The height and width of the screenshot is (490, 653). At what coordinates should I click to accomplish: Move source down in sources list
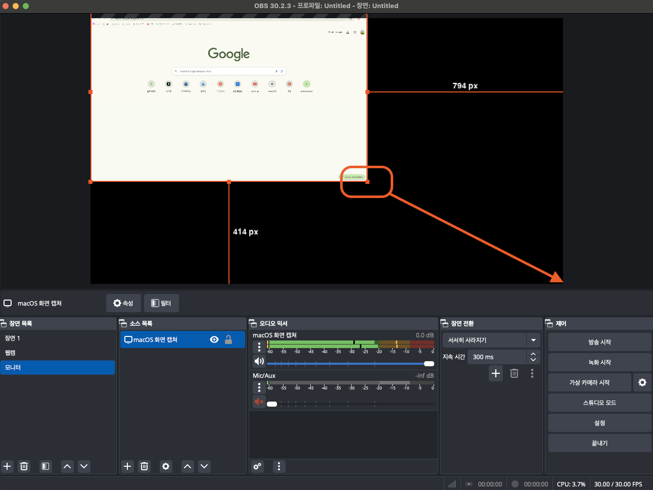tap(204, 466)
